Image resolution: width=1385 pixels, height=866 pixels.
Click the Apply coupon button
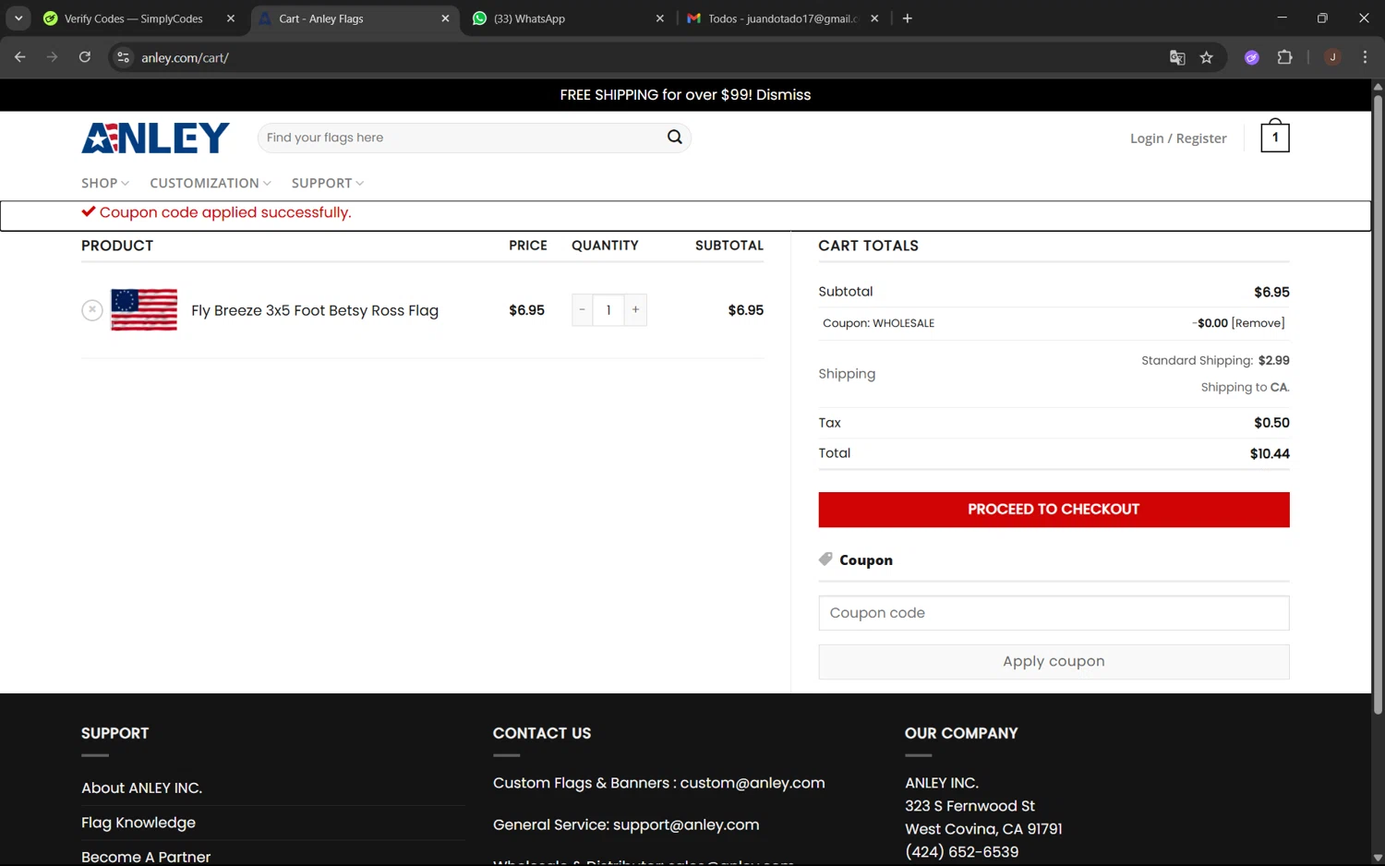point(1054,662)
